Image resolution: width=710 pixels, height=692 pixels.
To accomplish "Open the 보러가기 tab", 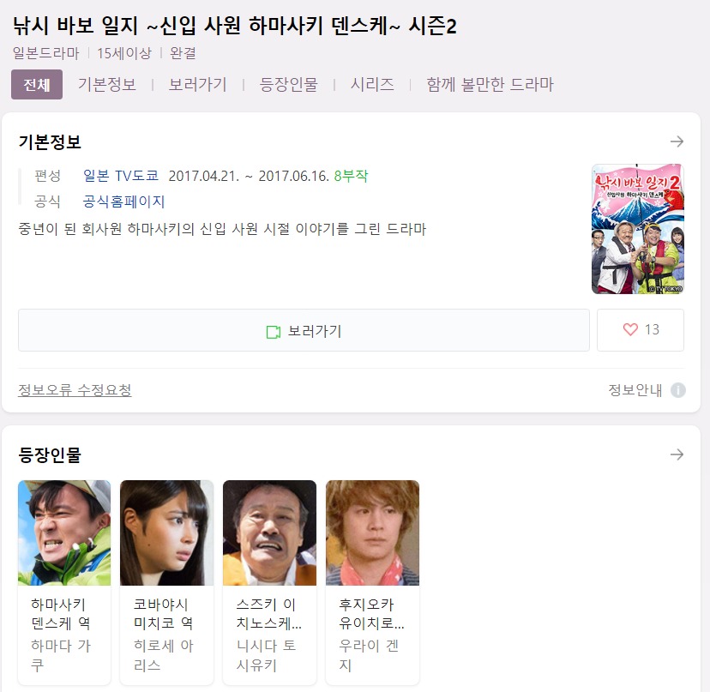I will click(197, 85).
